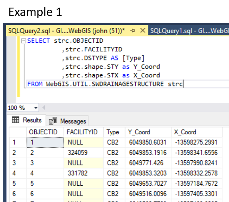The image size is (229, 202).
Task: Click NULL FACILITYID cell in row 3
Action: [x=84, y=163]
